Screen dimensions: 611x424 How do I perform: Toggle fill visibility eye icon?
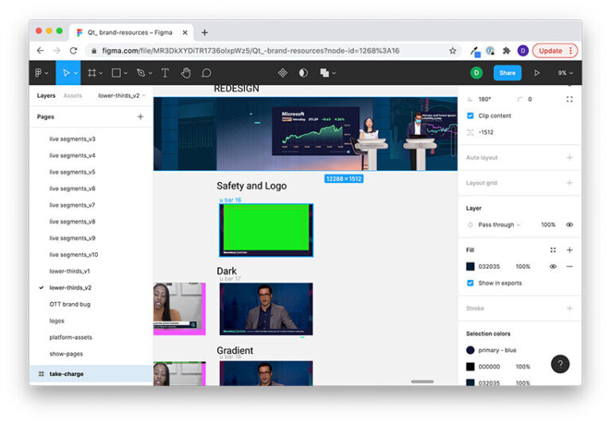pos(553,266)
